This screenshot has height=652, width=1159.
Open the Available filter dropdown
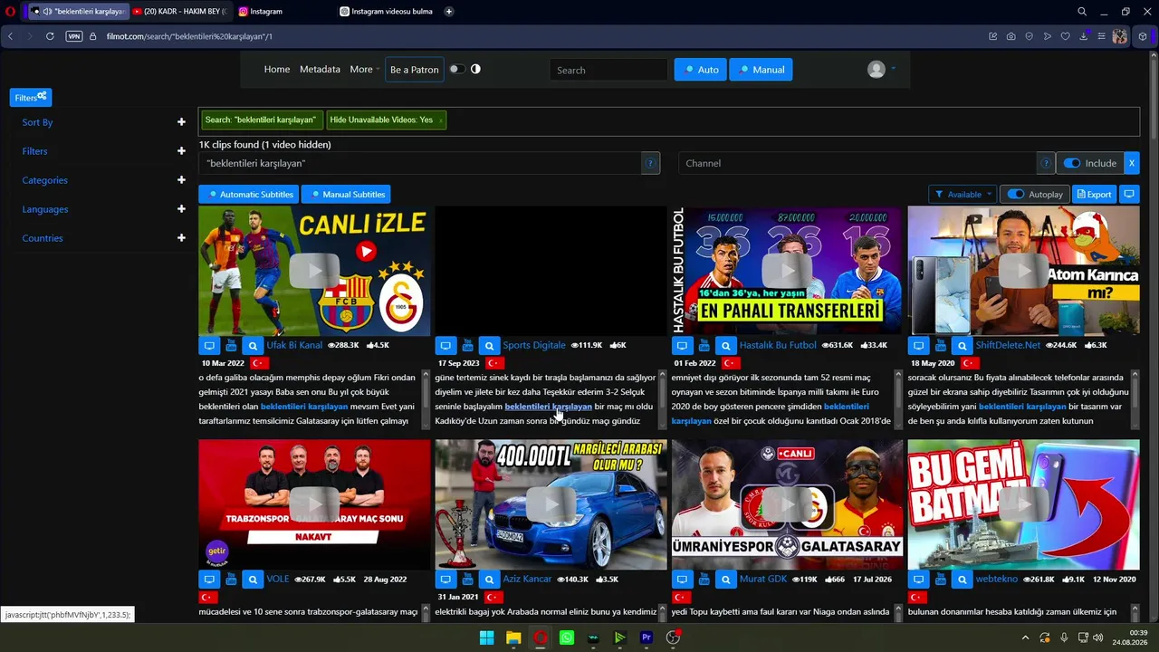(963, 194)
